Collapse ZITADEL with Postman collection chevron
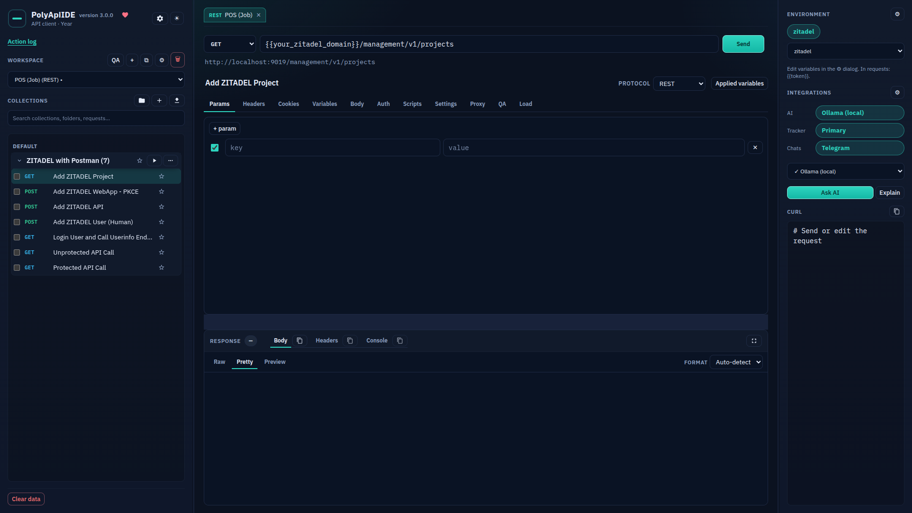The width and height of the screenshot is (912, 513). pyautogui.click(x=19, y=161)
